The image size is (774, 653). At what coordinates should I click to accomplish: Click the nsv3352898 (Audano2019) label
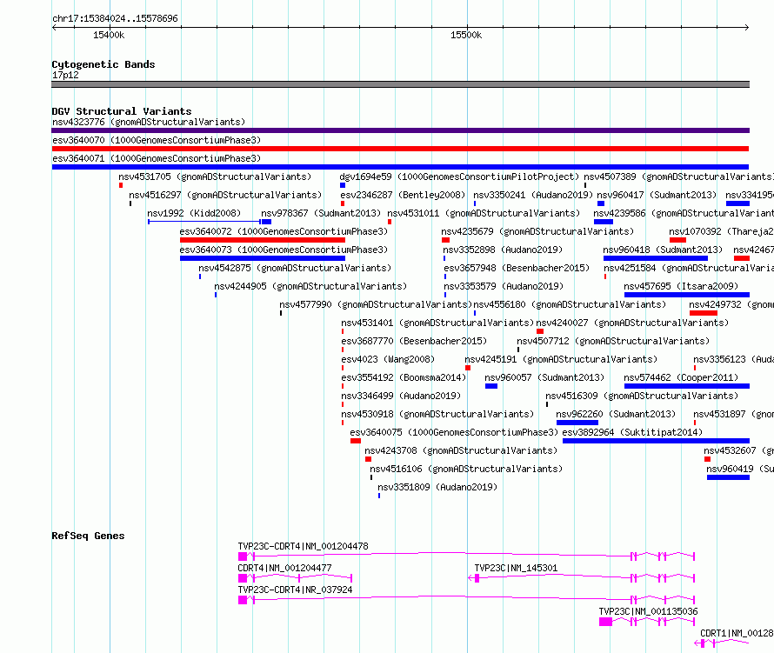(503, 250)
